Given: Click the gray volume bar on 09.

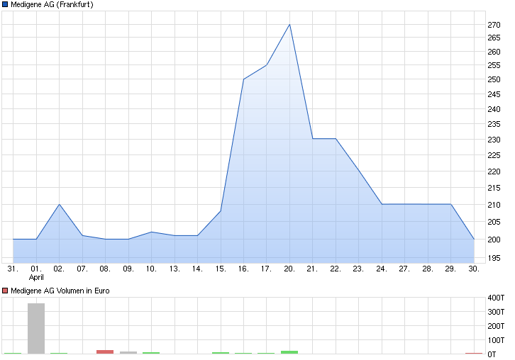Looking at the screenshot, I should (x=128, y=352).
